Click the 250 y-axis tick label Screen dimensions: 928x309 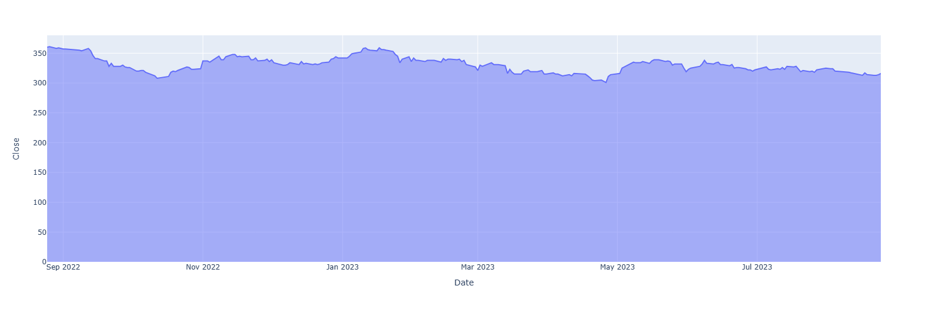40,113
